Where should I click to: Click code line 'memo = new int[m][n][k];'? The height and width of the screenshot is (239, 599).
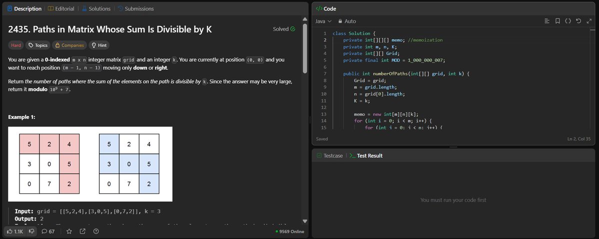386,114
